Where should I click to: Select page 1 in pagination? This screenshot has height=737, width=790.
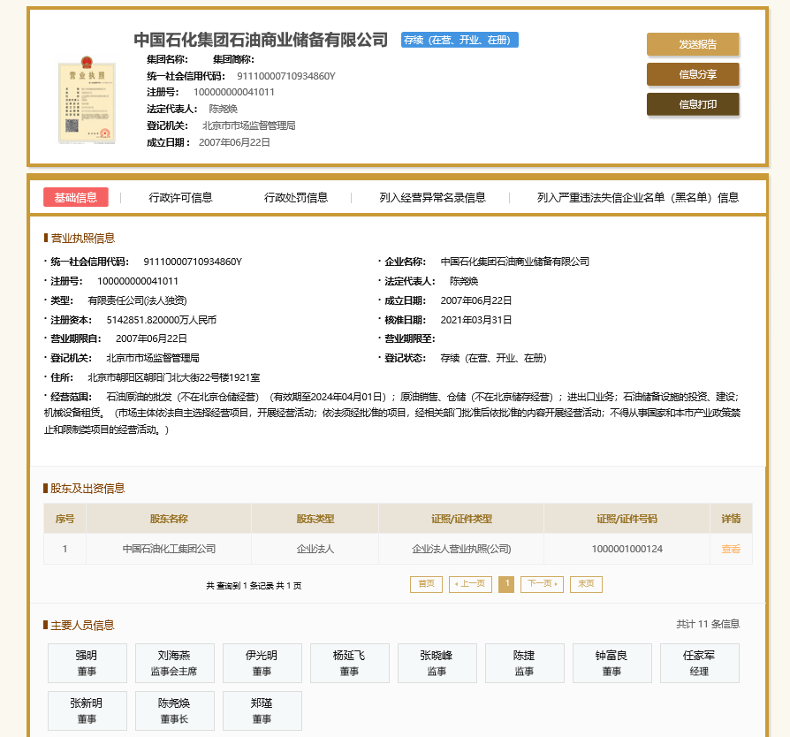point(506,584)
